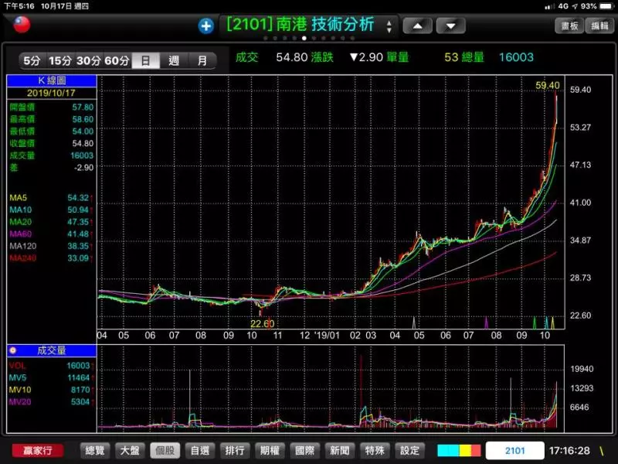618x464 pixels.
Task: Tap the VOL value 16003 in 成交量 panel
Action: pos(79,366)
